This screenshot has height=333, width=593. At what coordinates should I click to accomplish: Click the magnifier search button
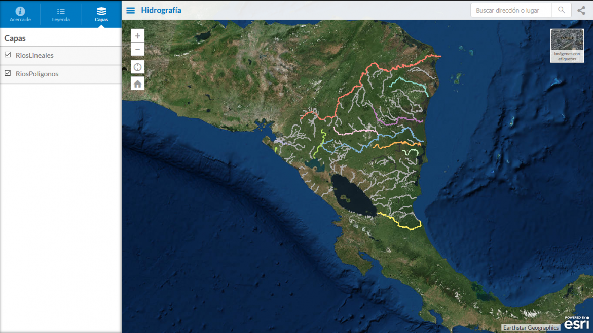tap(561, 10)
